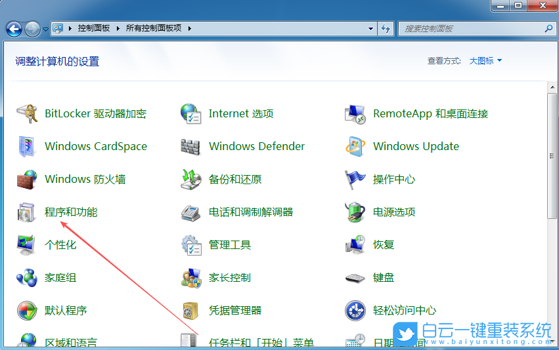The width and height of the screenshot is (559, 350).
Task: Open the Windows Defender link
Action: point(257,147)
